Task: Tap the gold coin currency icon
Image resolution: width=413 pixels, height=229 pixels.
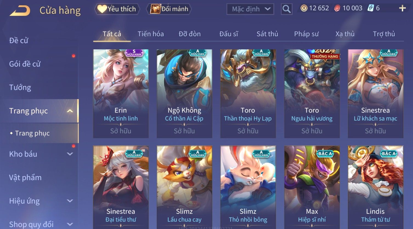Action: pos(304,8)
